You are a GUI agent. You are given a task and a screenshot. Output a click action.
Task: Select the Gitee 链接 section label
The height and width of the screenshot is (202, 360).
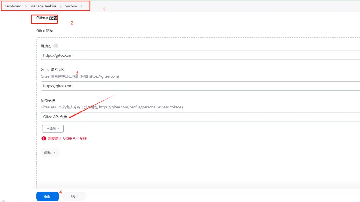(45, 30)
